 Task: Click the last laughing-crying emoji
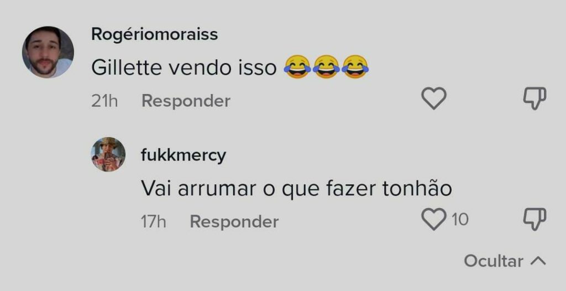point(355,67)
